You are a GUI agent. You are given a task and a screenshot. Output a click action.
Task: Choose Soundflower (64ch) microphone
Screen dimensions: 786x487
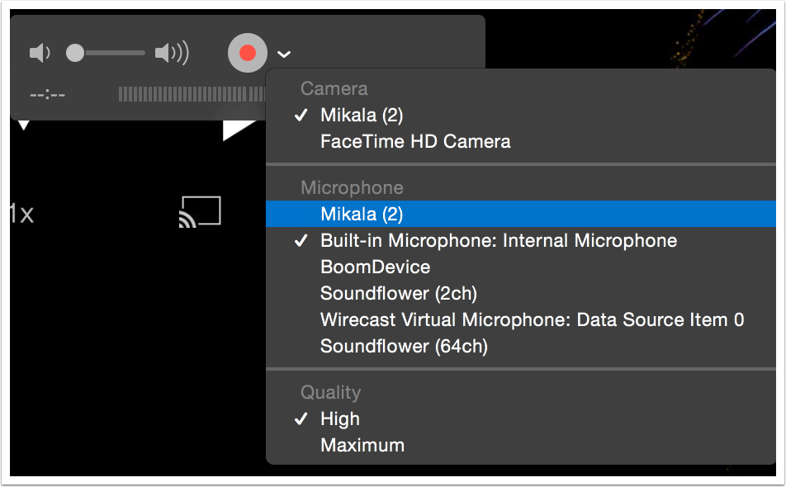[x=404, y=346]
